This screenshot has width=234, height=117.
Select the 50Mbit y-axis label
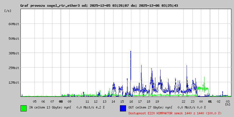(13, 39)
